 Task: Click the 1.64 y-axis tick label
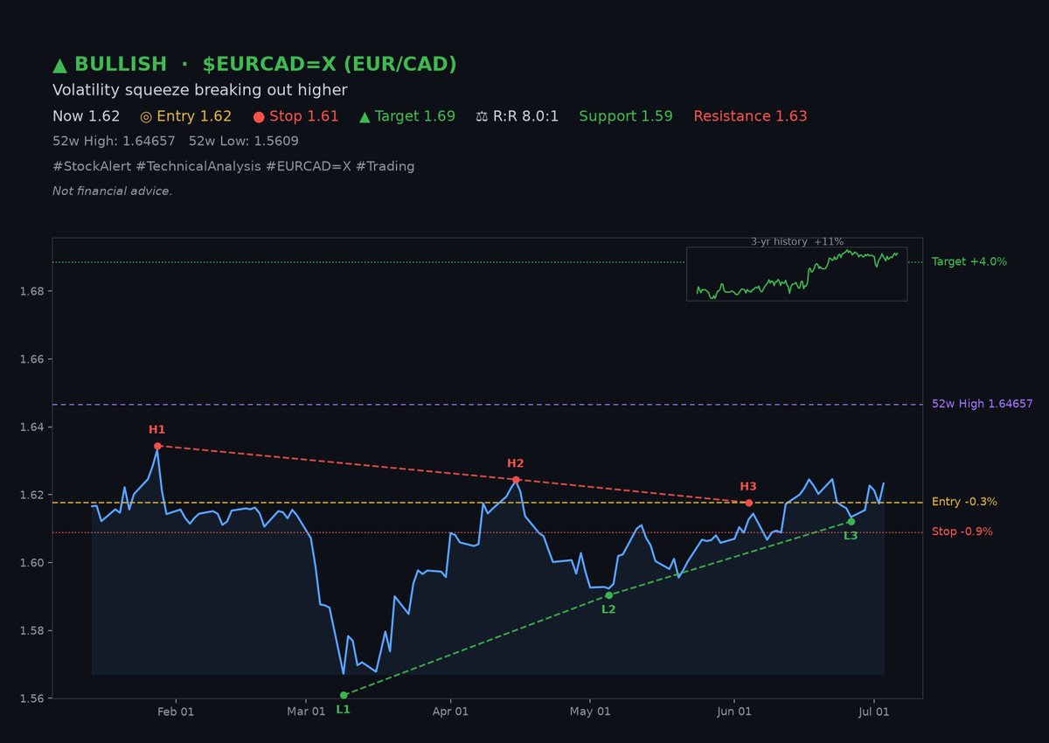31,427
